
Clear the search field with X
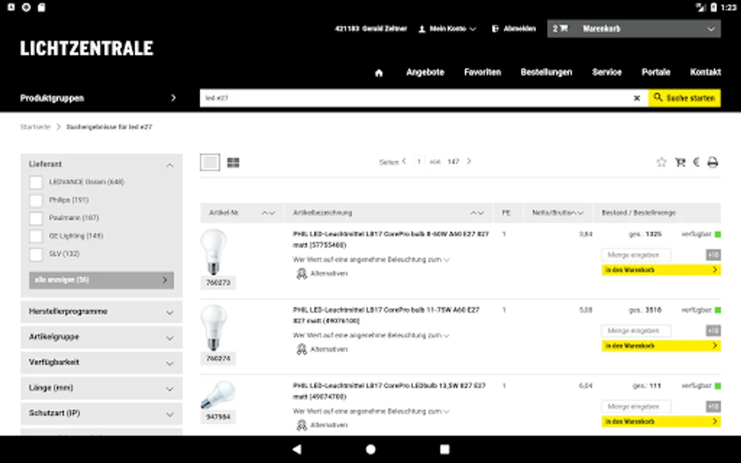click(x=637, y=98)
